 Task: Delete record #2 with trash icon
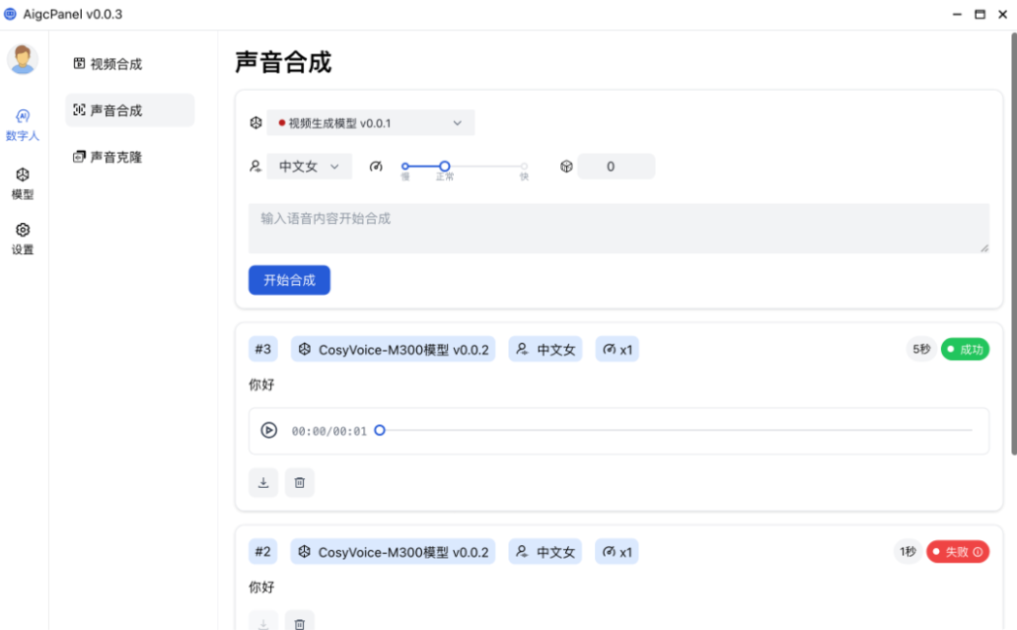coord(300,621)
